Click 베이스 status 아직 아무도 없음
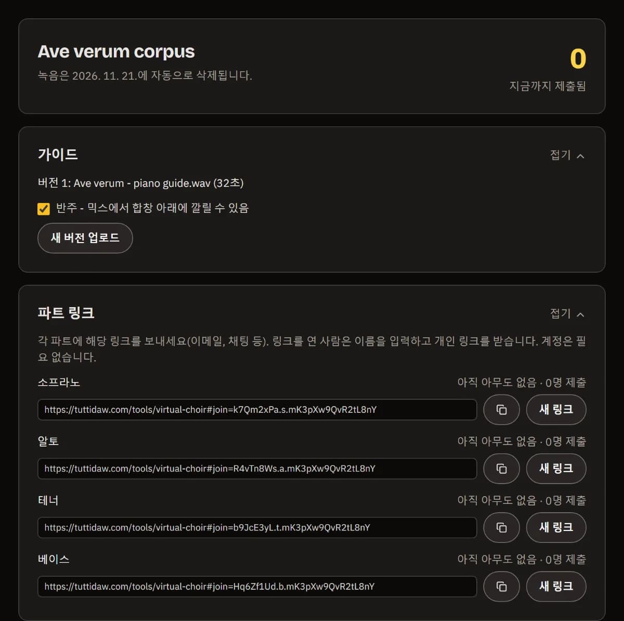The height and width of the screenshot is (621, 624). [x=497, y=559]
